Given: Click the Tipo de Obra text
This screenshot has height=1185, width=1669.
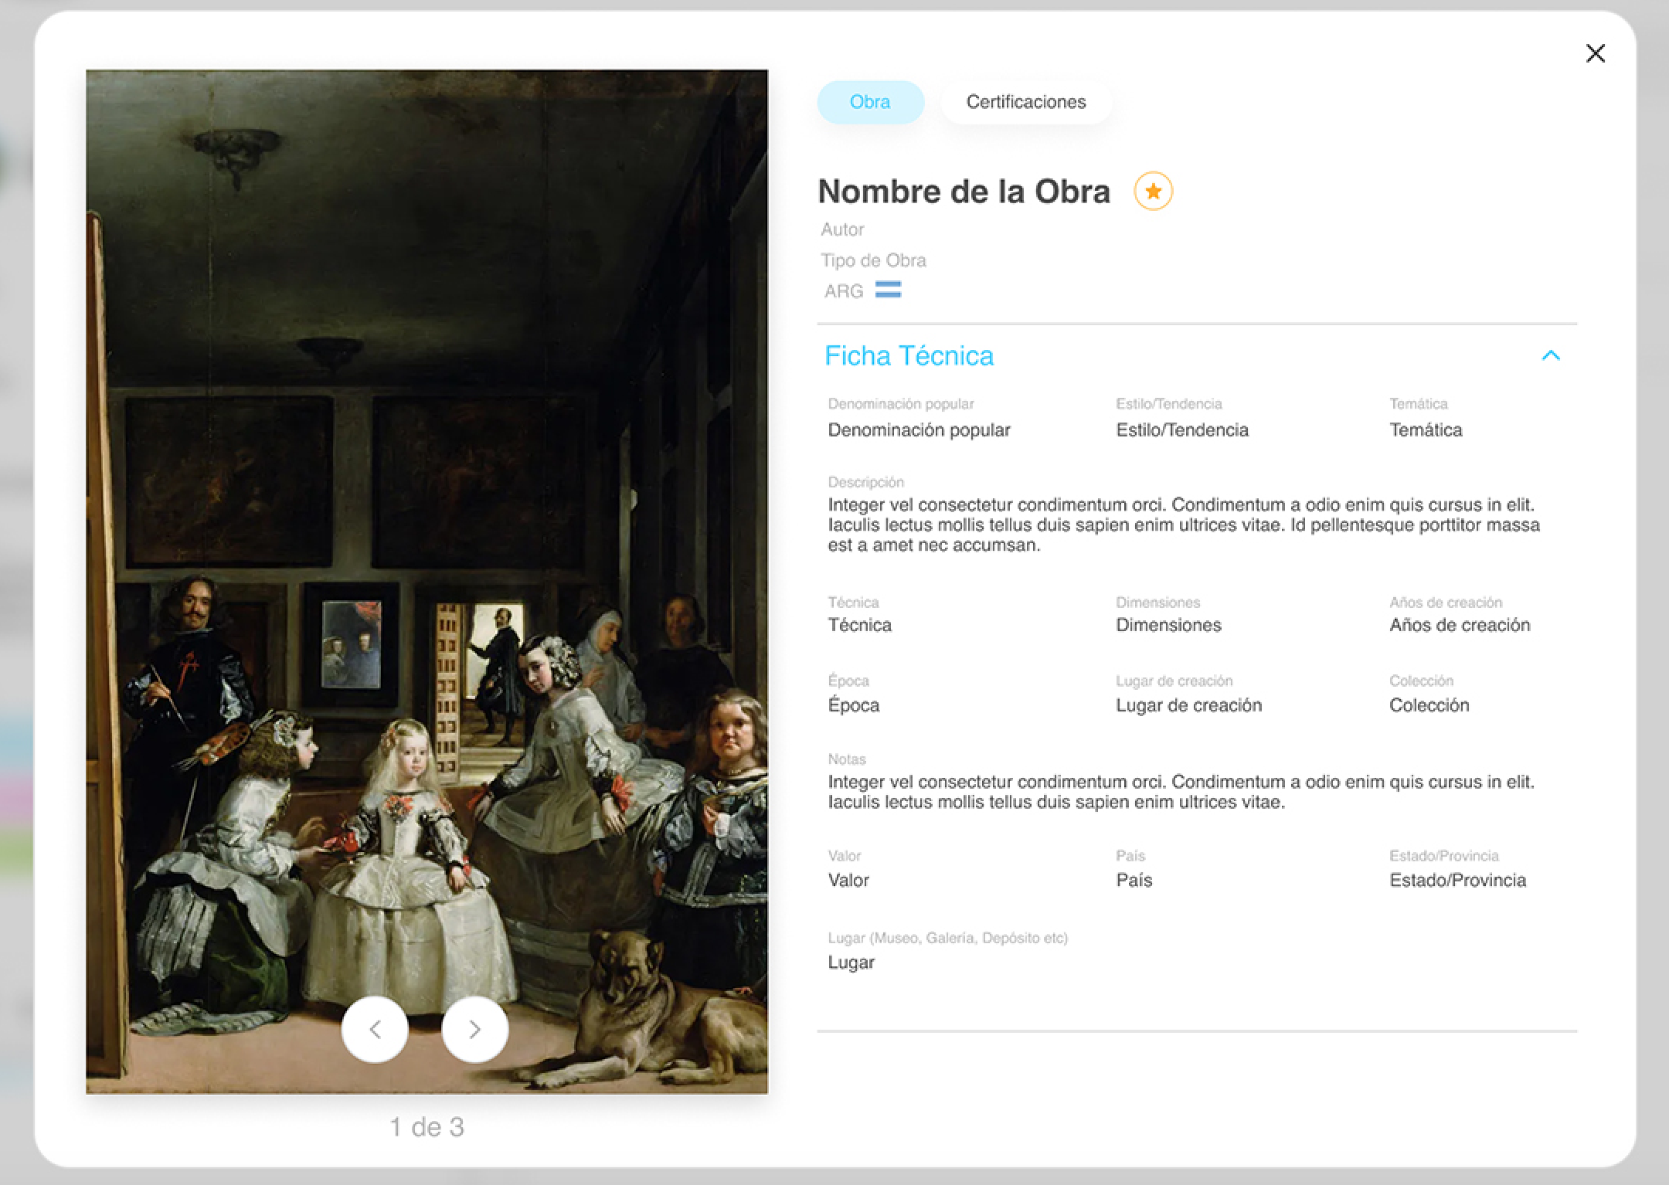Looking at the screenshot, I should [873, 260].
